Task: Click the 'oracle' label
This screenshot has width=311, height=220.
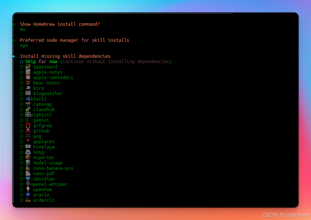Action: click(x=41, y=195)
